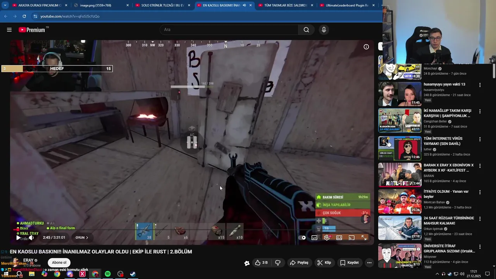Show hidden tray icons chevron

437,274
